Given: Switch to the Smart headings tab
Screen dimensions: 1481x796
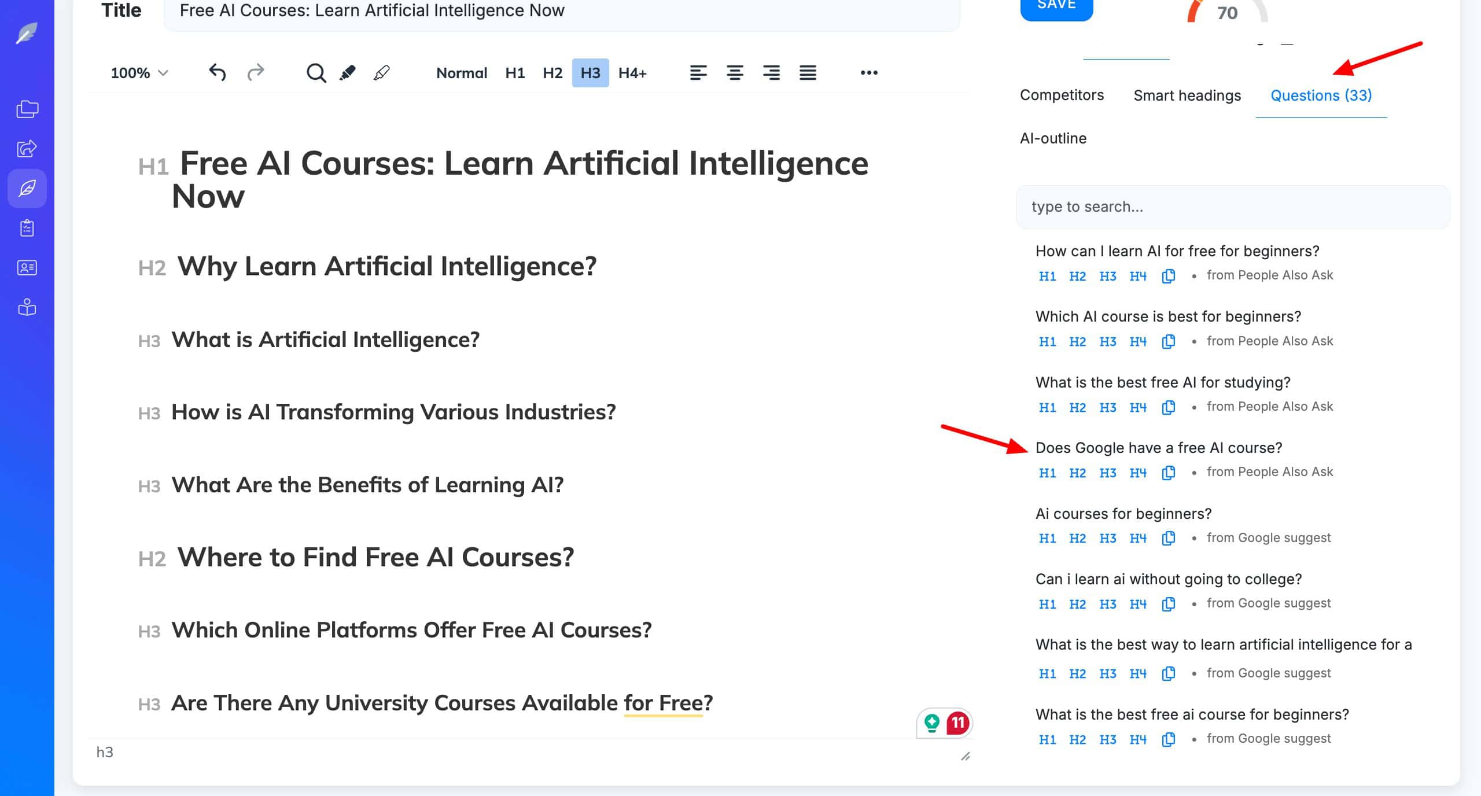Looking at the screenshot, I should click(1187, 95).
